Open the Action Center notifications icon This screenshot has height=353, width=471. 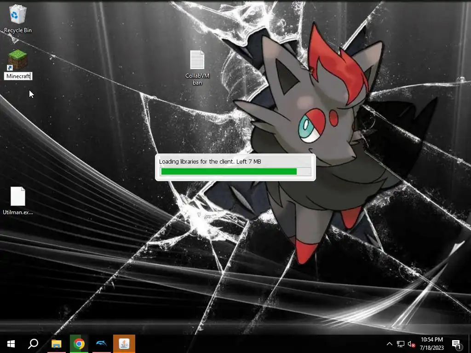pyautogui.click(x=457, y=344)
